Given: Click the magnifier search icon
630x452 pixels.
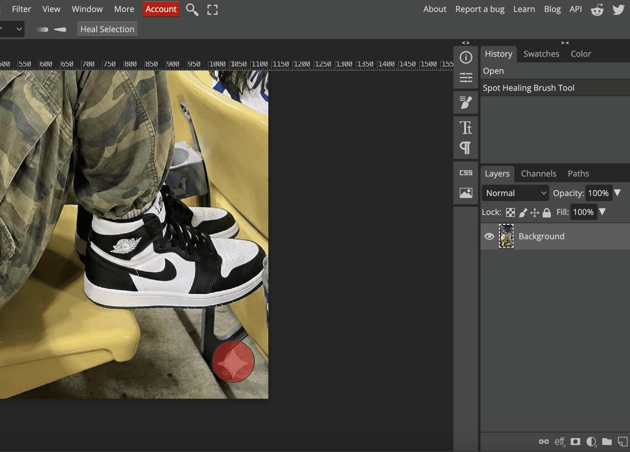Looking at the screenshot, I should (192, 9).
